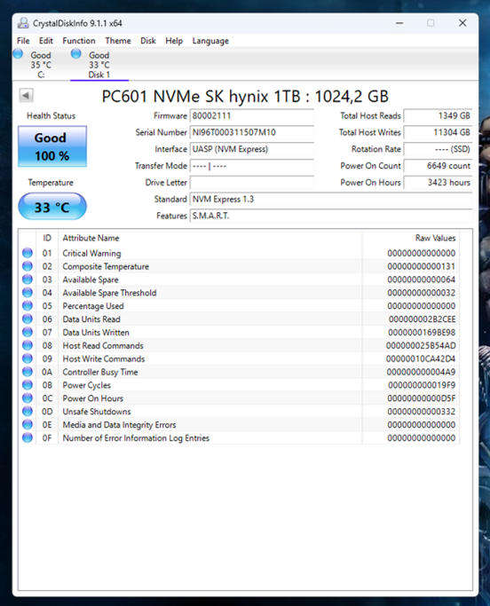This screenshot has width=490, height=606.
Task: Select the Data Units Written attribute name
Action: click(96, 333)
